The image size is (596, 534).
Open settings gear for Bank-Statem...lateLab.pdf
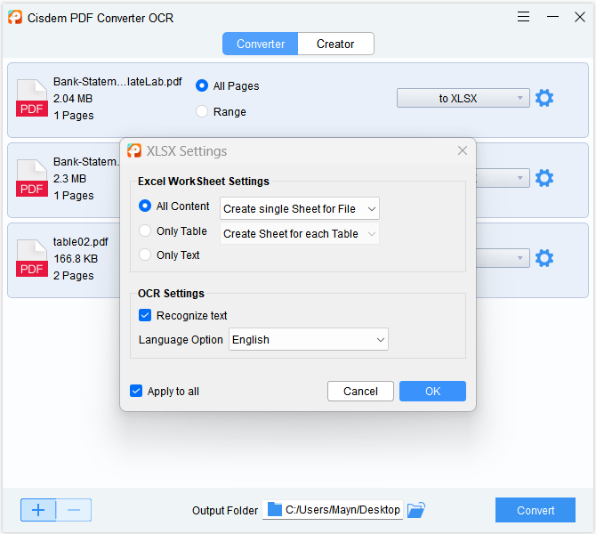click(x=544, y=98)
